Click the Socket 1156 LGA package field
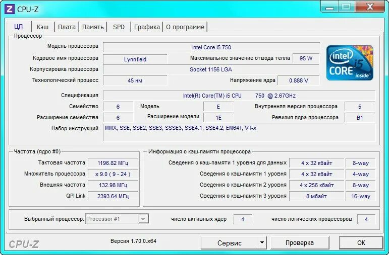The height and width of the screenshot is (255, 389). coord(211,69)
